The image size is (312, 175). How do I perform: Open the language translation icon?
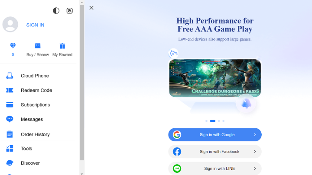point(69,11)
